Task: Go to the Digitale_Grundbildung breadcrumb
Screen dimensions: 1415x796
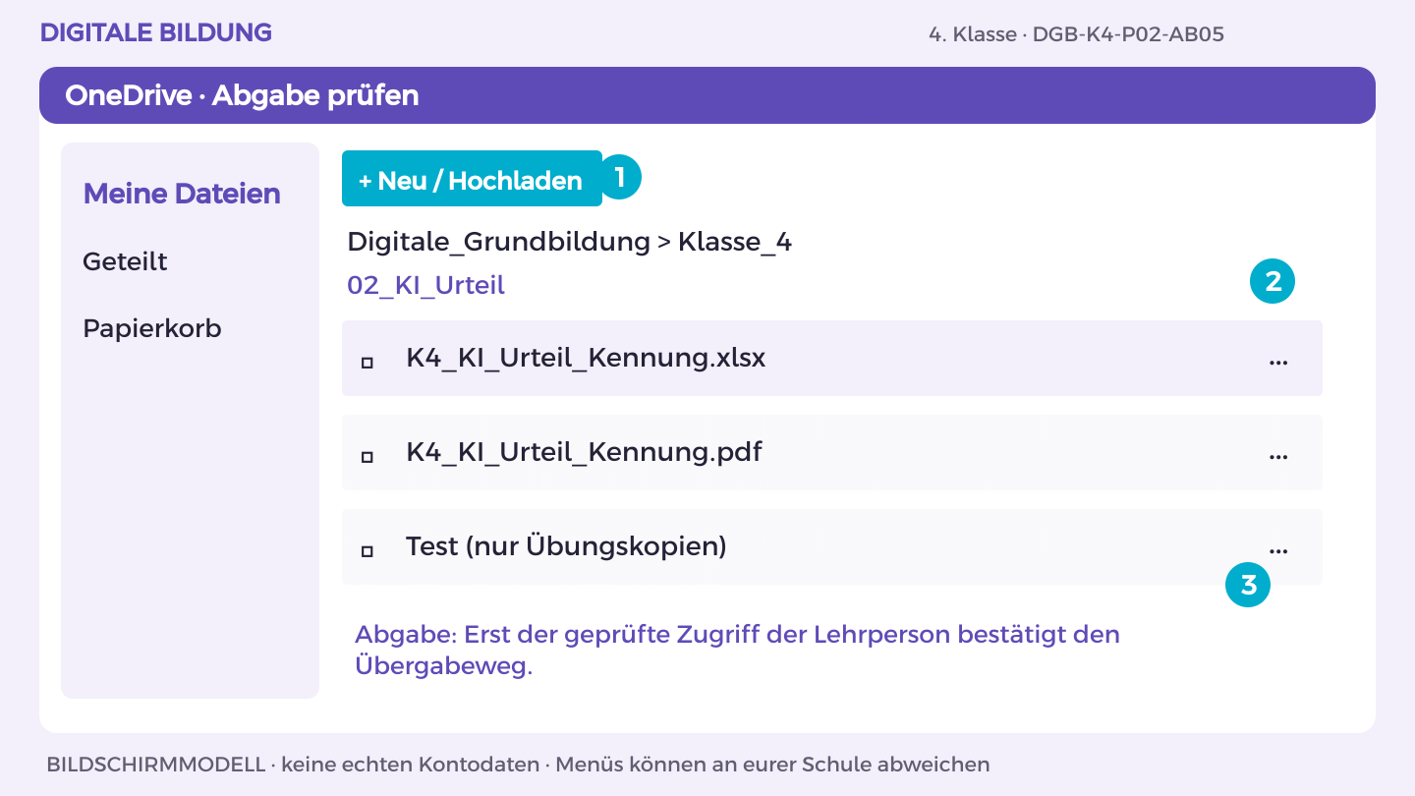Action: coord(499,242)
